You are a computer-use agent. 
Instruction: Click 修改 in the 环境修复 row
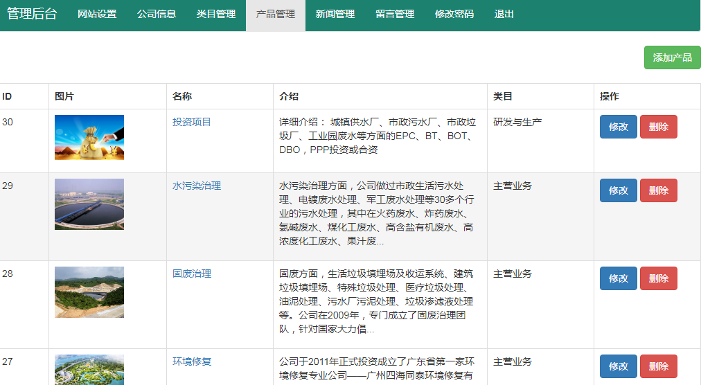(x=619, y=366)
